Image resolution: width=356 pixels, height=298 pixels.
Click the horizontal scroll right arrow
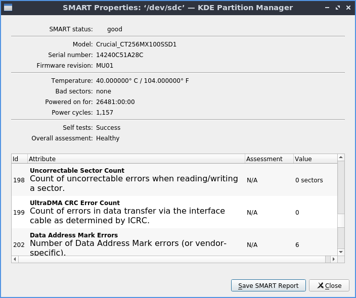point(333,259)
